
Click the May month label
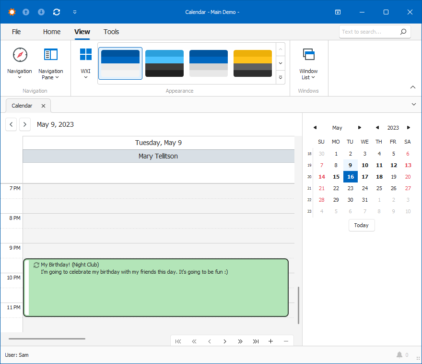[337, 128]
